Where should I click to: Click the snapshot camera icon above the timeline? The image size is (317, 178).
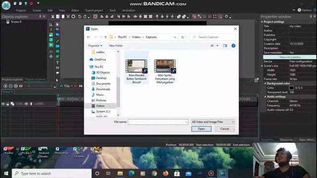[x=21, y=86]
